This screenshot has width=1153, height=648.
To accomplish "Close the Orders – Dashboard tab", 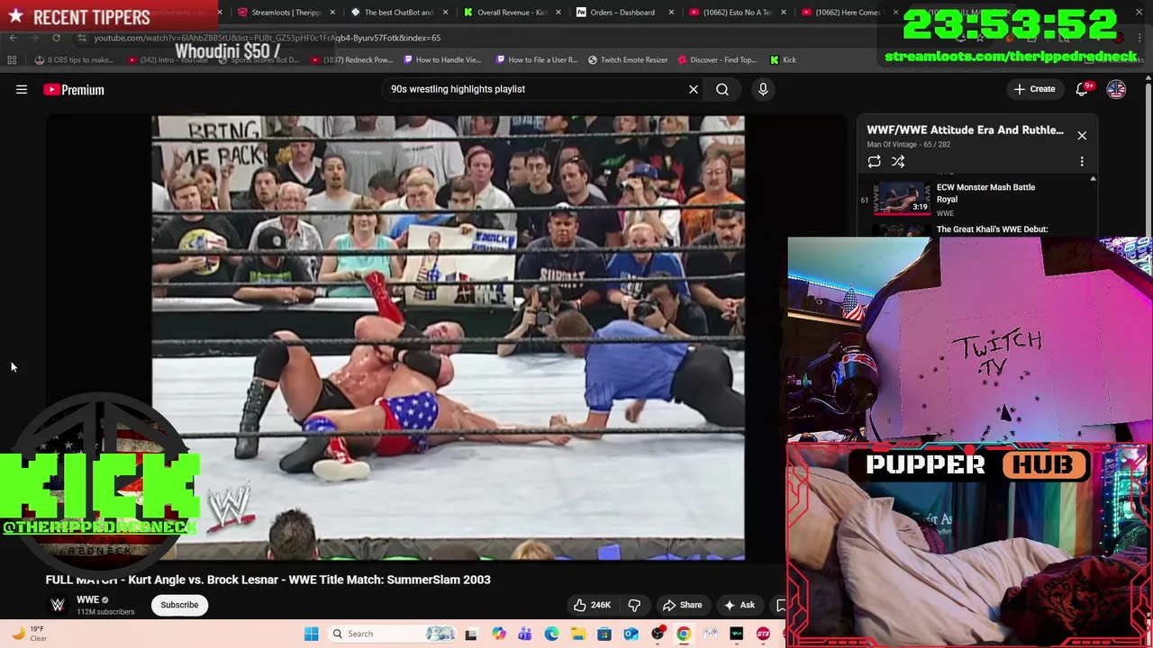I will tap(670, 13).
